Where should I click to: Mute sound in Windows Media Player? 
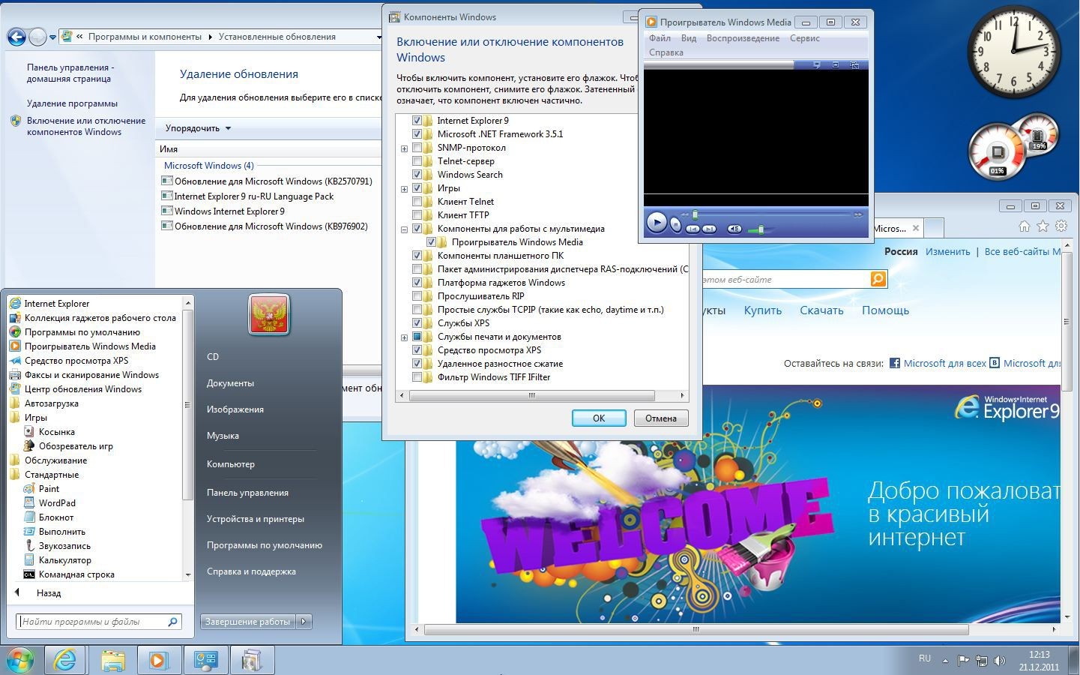pos(734,229)
